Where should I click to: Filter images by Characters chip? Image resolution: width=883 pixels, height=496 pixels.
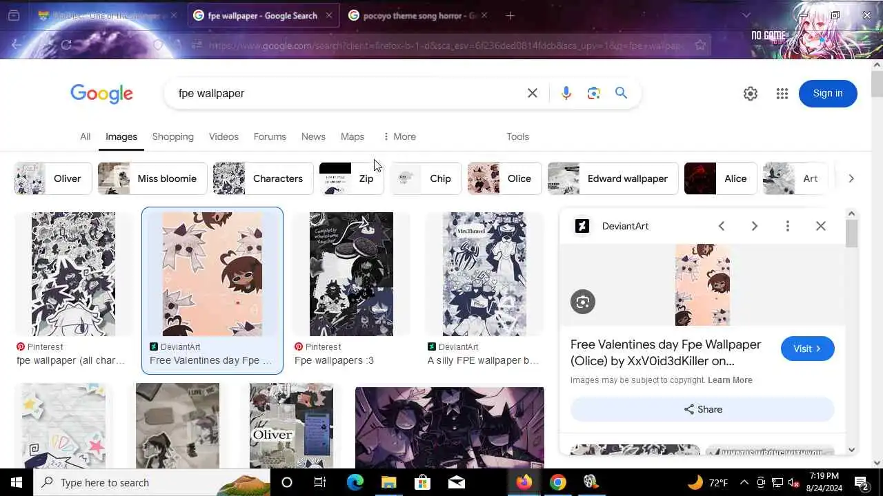263,178
